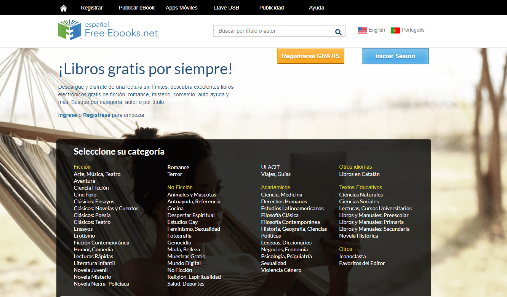Open the Registrar menu item
The height and width of the screenshot is (297, 507).
(x=91, y=8)
